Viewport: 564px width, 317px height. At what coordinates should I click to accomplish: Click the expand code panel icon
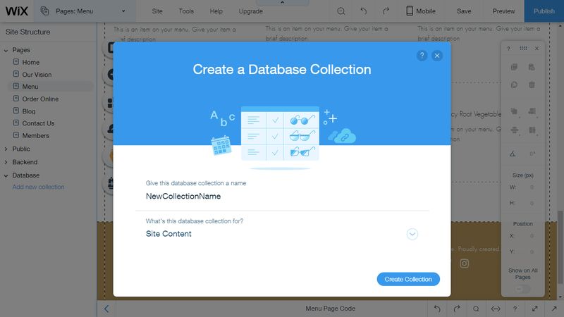[x=535, y=309]
